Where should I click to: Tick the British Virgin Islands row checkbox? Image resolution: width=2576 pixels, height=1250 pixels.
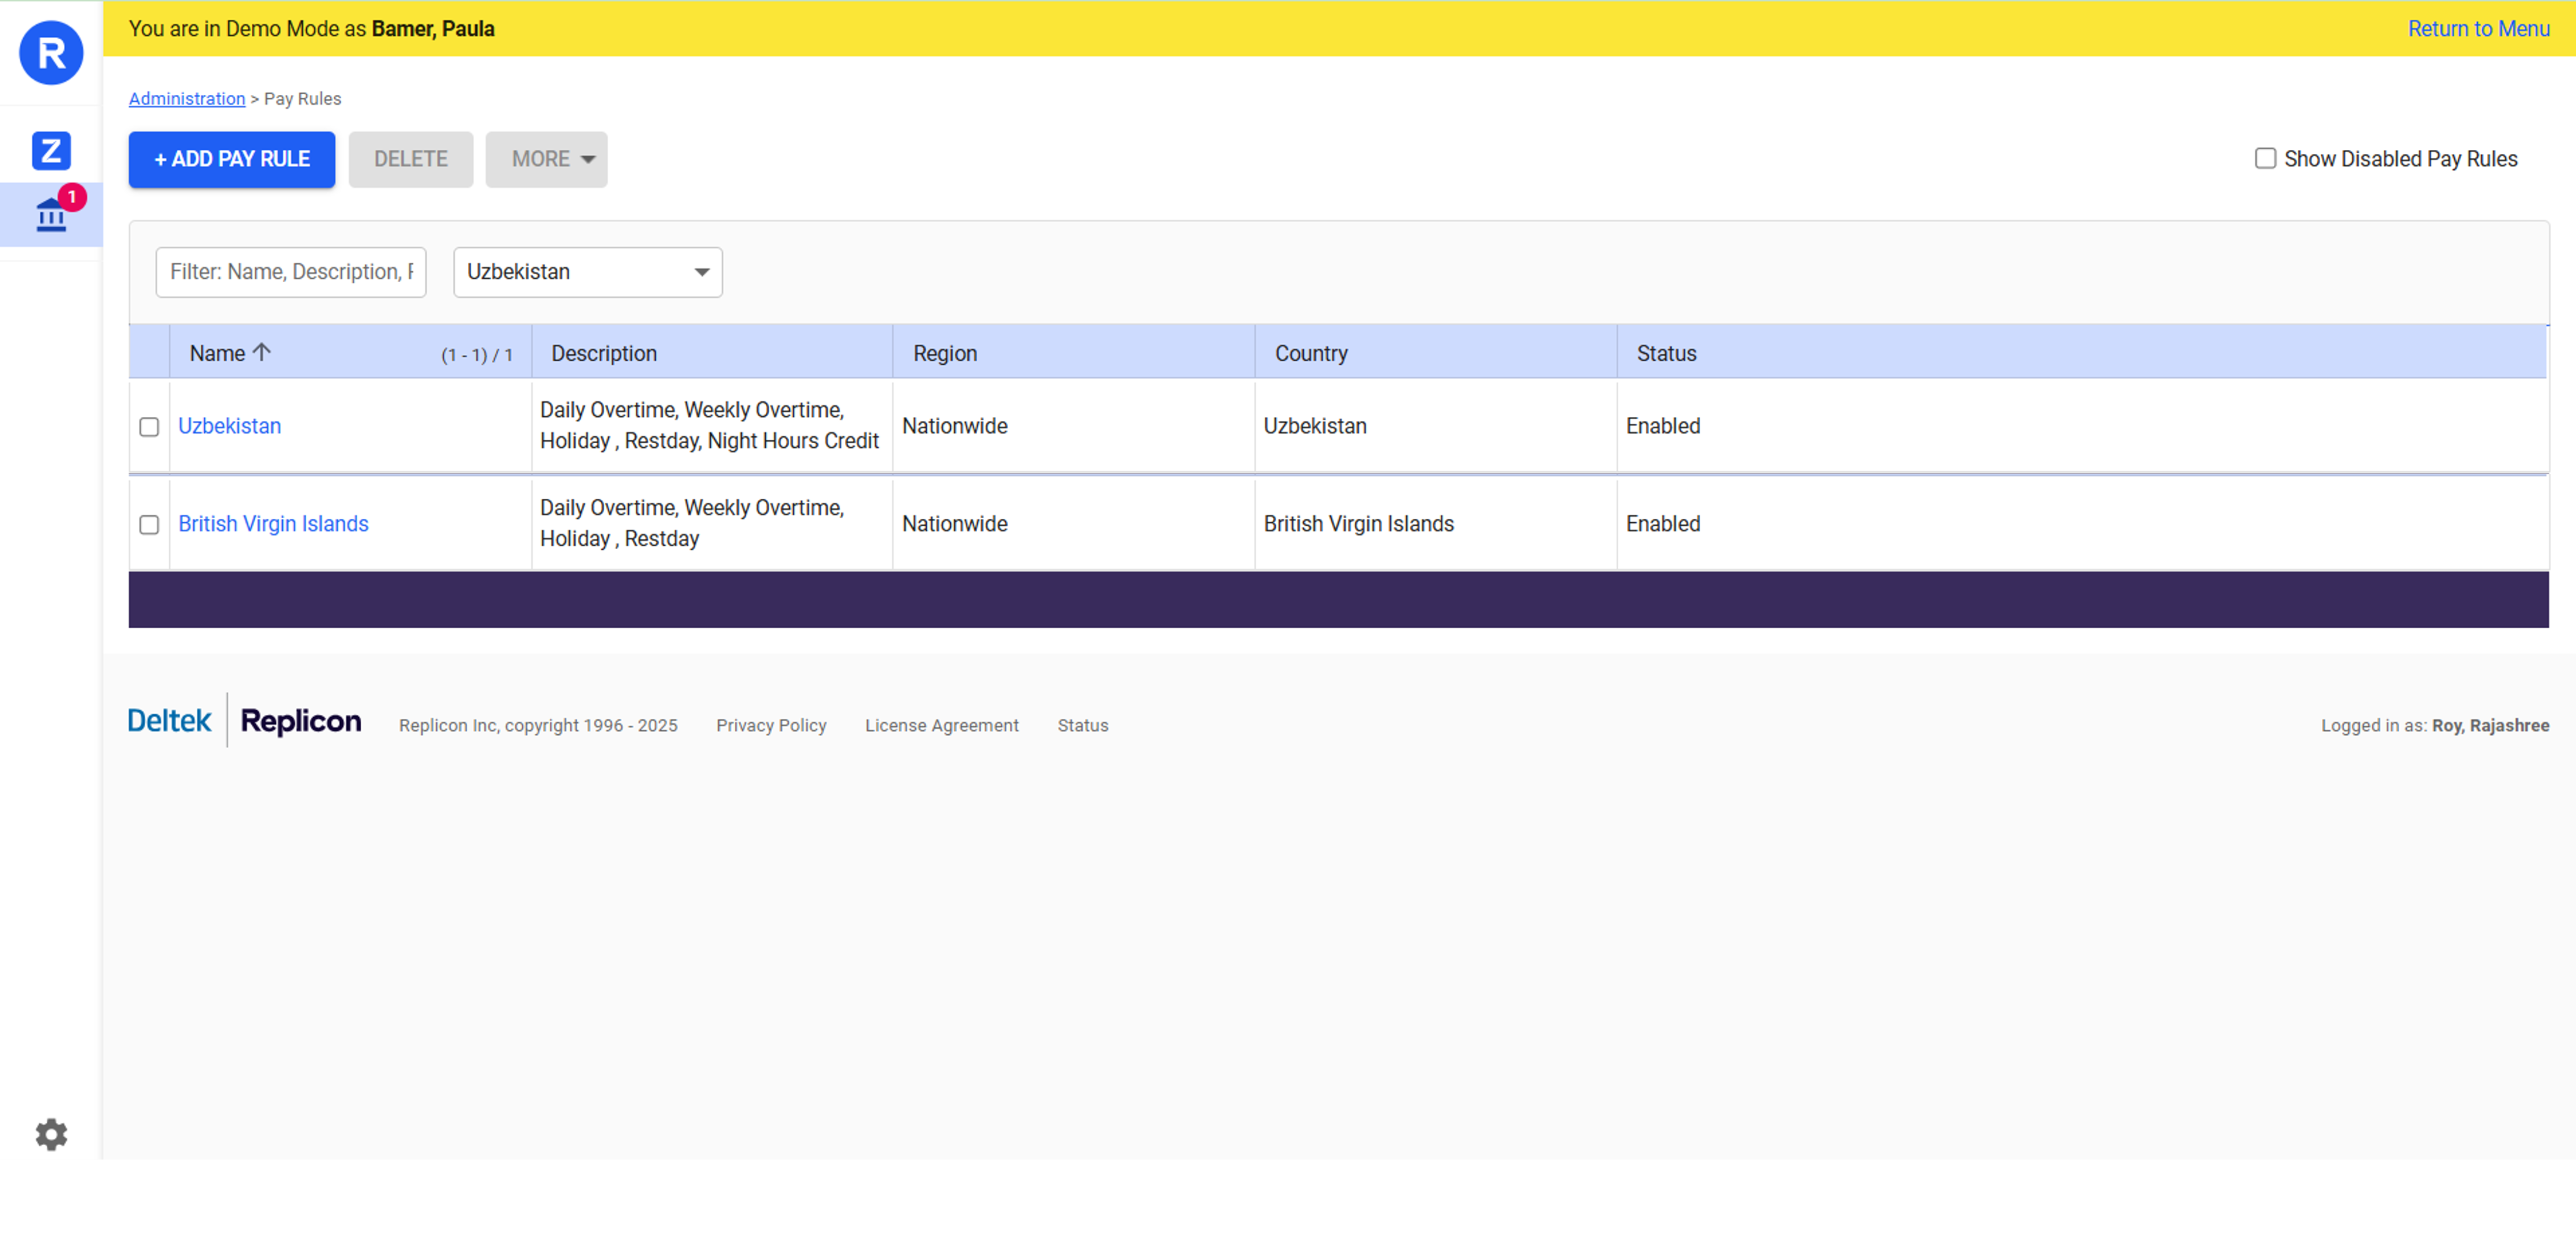[x=149, y=525]
